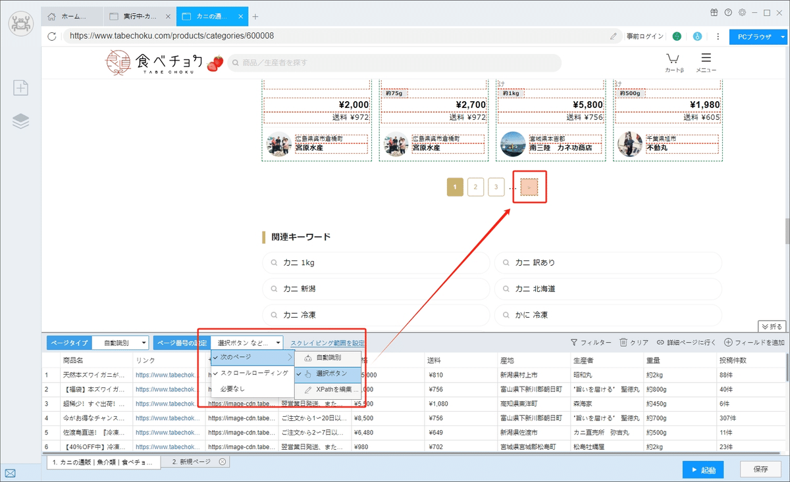Select スクロールローディング menu option

pyautogui.click(x=253, y=373)
